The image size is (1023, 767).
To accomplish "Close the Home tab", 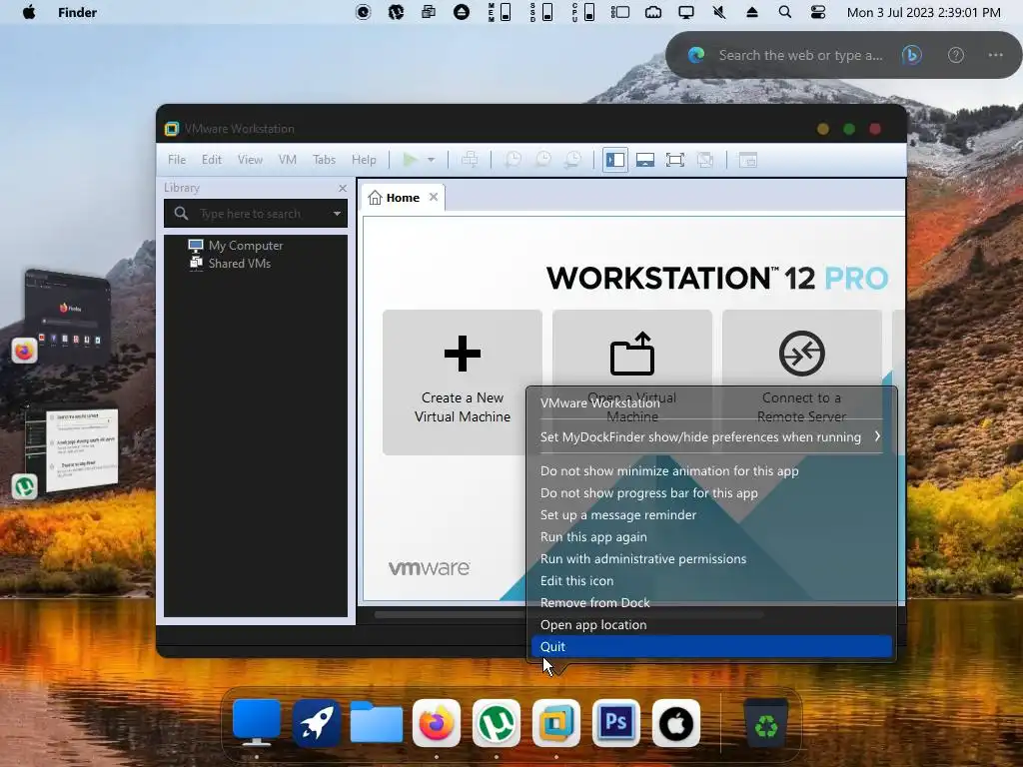I will 434,197.
